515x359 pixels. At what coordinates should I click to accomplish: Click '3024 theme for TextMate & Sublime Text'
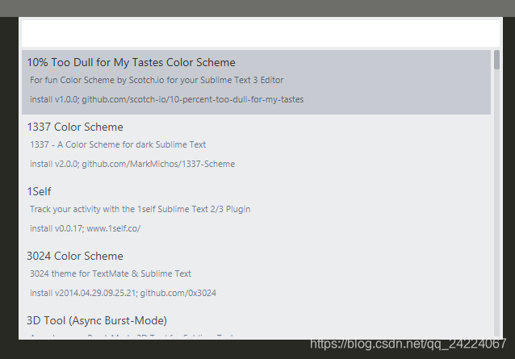111,273
